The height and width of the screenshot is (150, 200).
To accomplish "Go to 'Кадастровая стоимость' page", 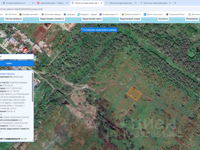I will [x=52, y=19].
